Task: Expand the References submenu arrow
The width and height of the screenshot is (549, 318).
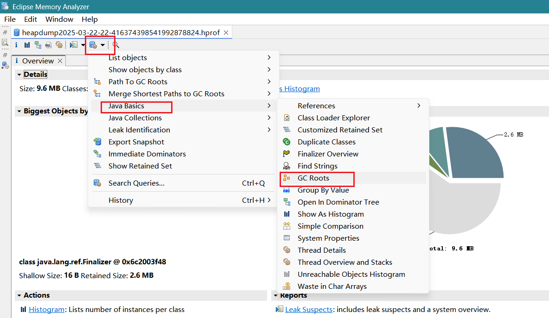Action: 419,106
